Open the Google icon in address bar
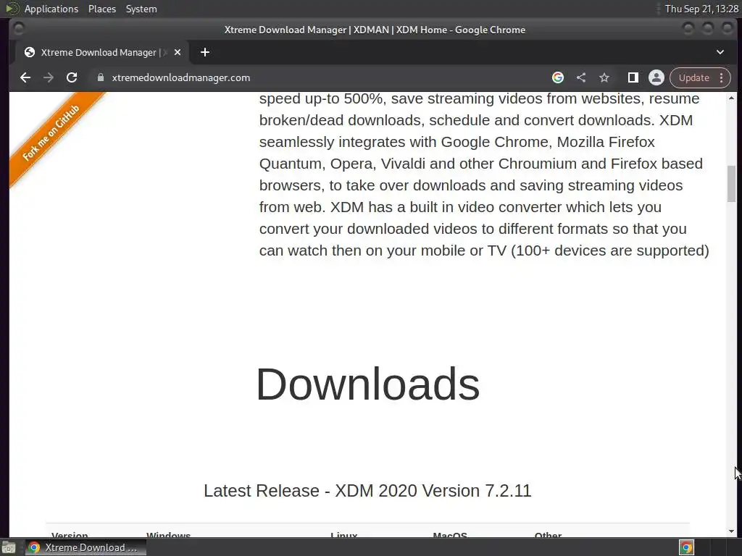This screenshot has width=742, height=556. point(558,77)
